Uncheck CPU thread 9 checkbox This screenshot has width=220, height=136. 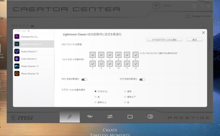point(110,64)
